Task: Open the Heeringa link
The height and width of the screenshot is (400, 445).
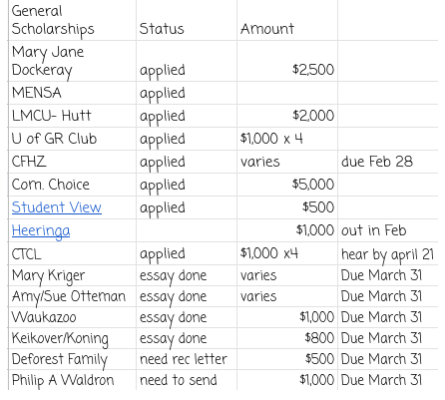Action: [x=41, y=230]
